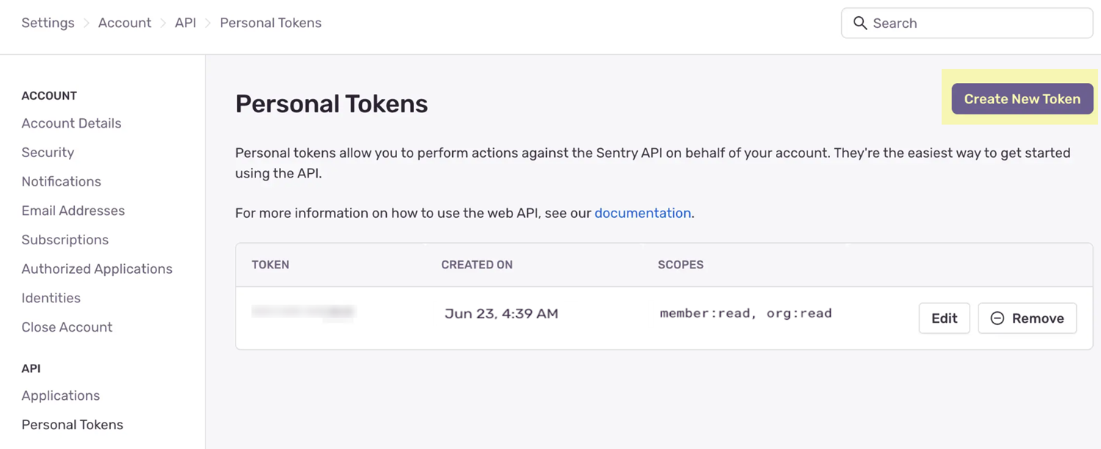Click the search magnifier icon
This screenshot has height=449, width=1101.
[860, 23]
